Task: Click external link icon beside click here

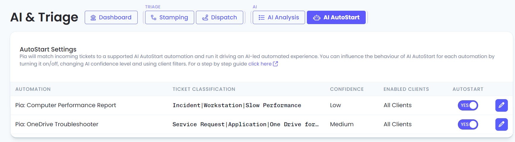Action: pos(275,64)
